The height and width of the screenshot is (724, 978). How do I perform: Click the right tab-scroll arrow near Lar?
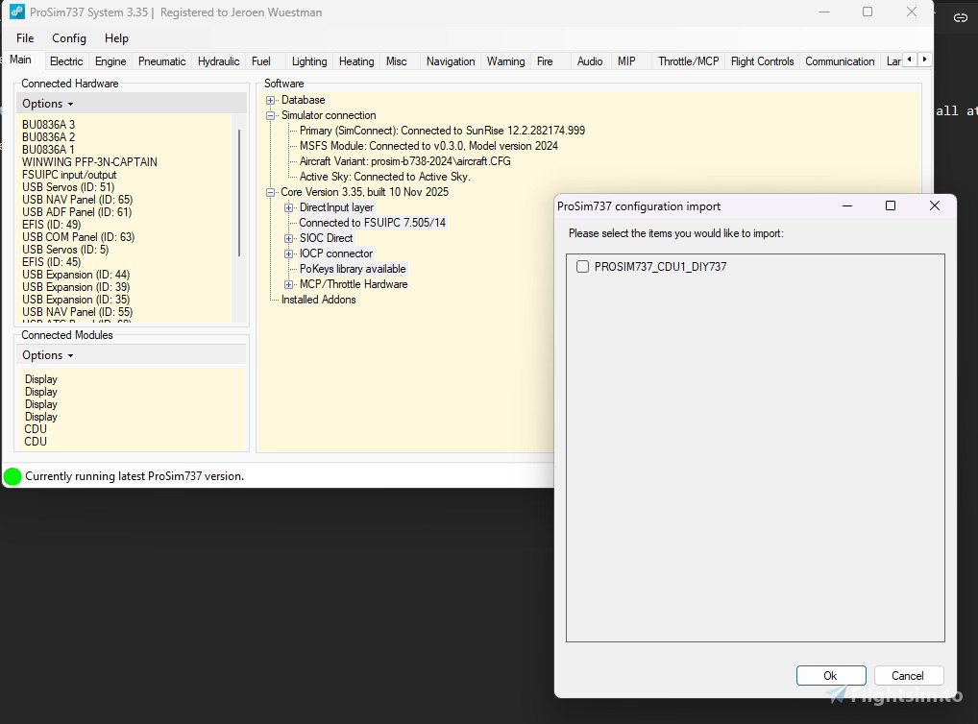point(922,59)
